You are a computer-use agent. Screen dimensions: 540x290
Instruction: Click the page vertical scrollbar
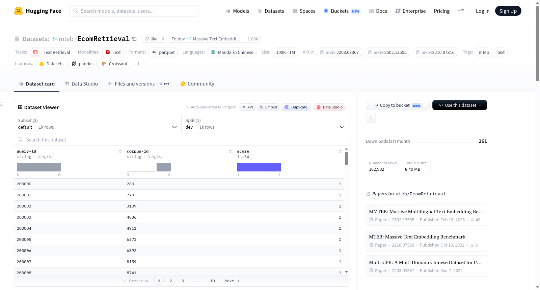(x=537, y=44)
